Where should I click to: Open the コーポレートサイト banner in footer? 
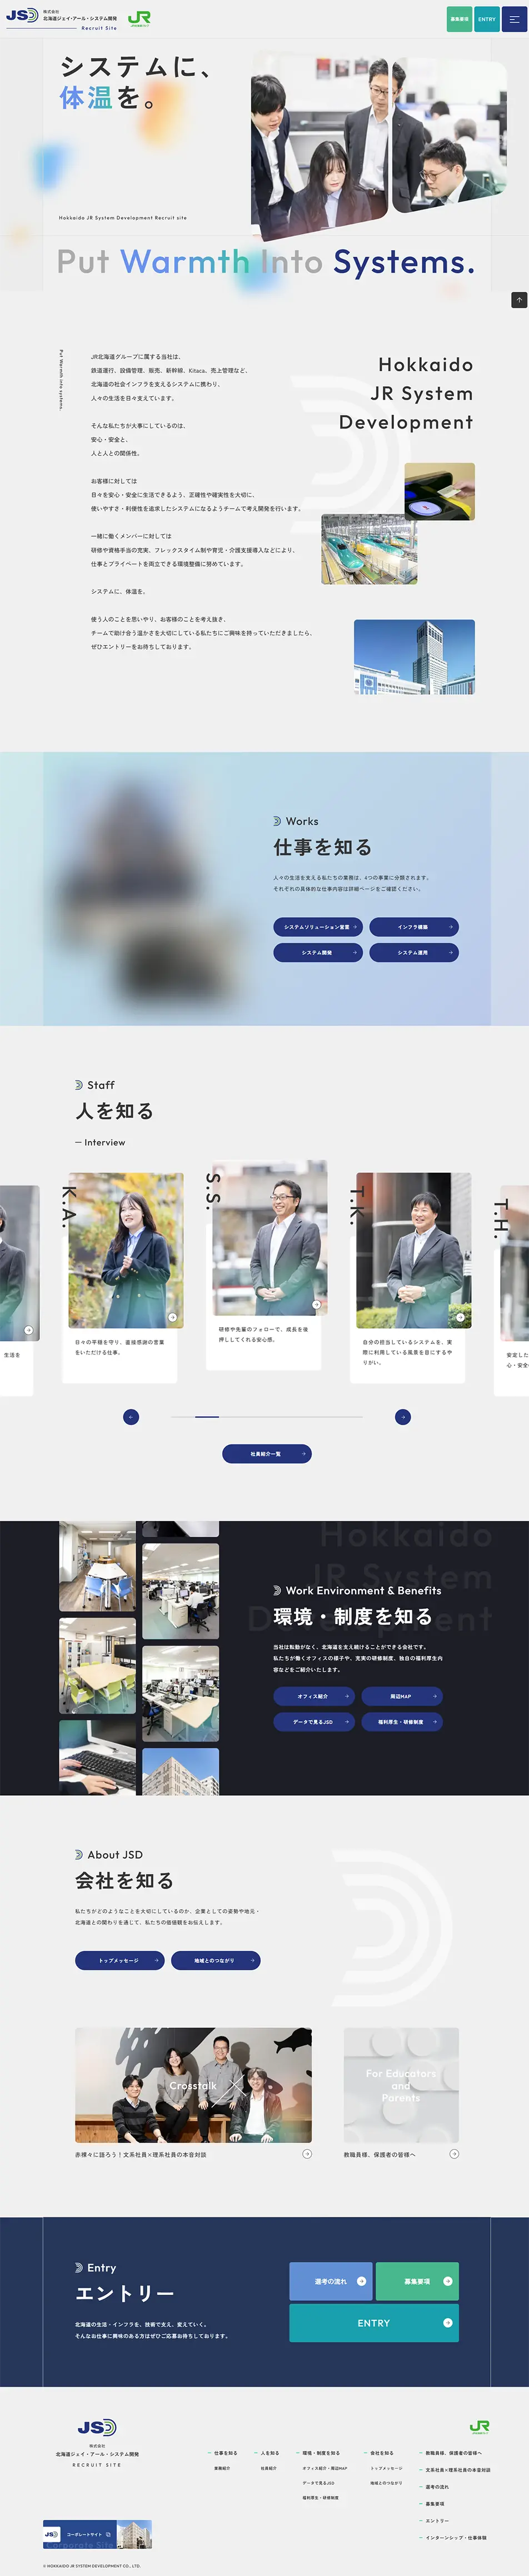pos(97,2534)
